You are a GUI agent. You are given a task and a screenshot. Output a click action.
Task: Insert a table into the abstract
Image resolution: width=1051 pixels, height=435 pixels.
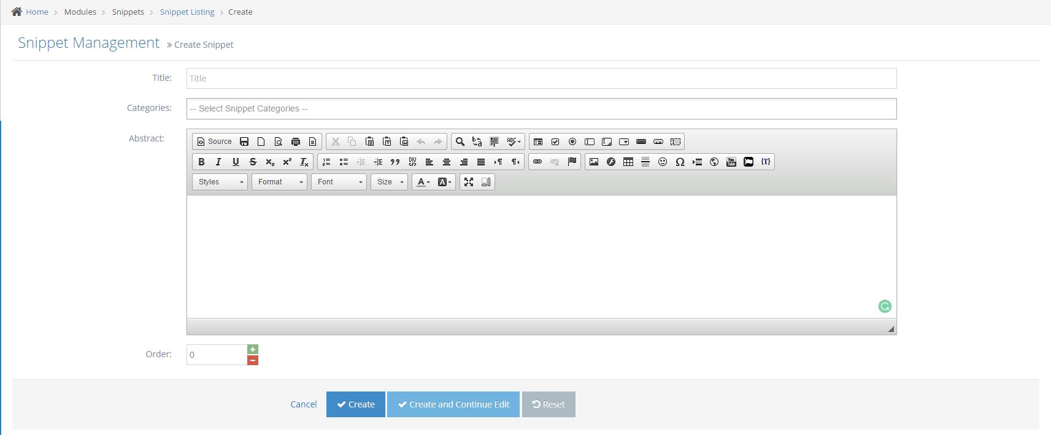pos(628,162)
